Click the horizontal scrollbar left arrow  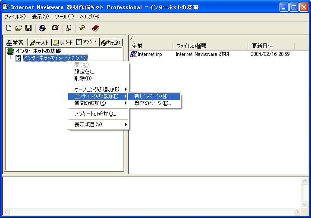coord(6,212)
